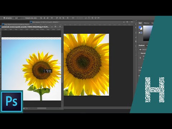Click the gamut-safe color square
172x129 pixels.
click(x=142, y=33)
